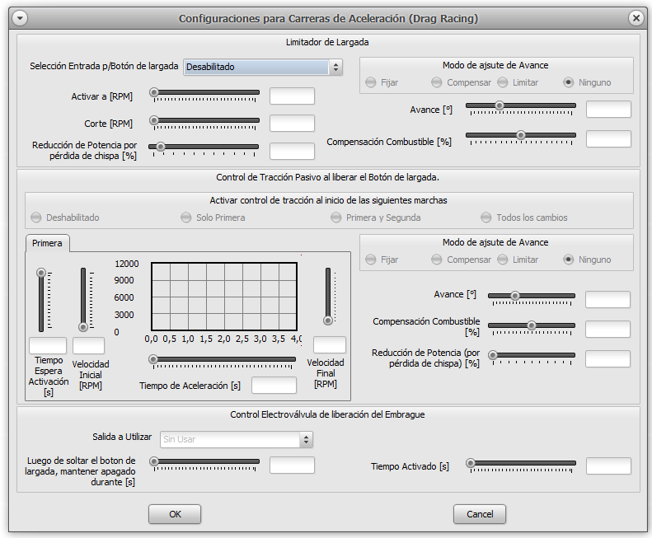This screenshot has width=652, height=538.
Task: Click the RPM versus time graph
Action: pyautogui.click(x=224, y=297)
